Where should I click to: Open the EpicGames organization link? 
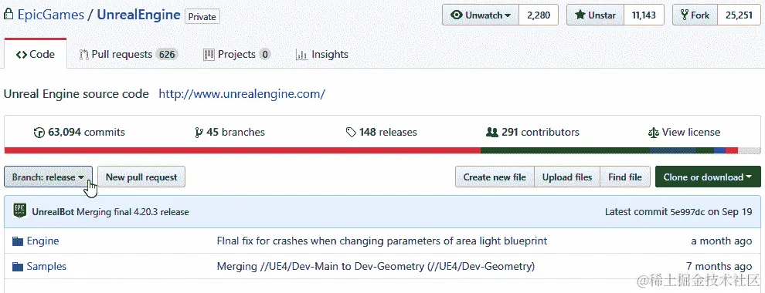point(51,15)
